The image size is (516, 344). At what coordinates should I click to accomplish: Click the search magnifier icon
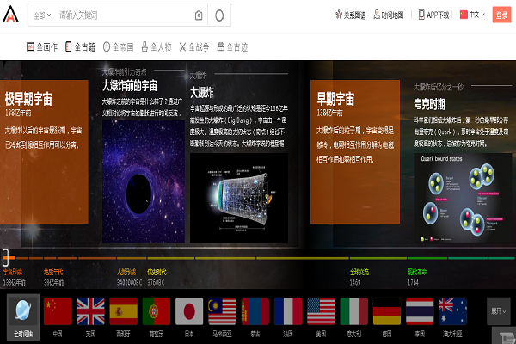click(x=220, y=15)
